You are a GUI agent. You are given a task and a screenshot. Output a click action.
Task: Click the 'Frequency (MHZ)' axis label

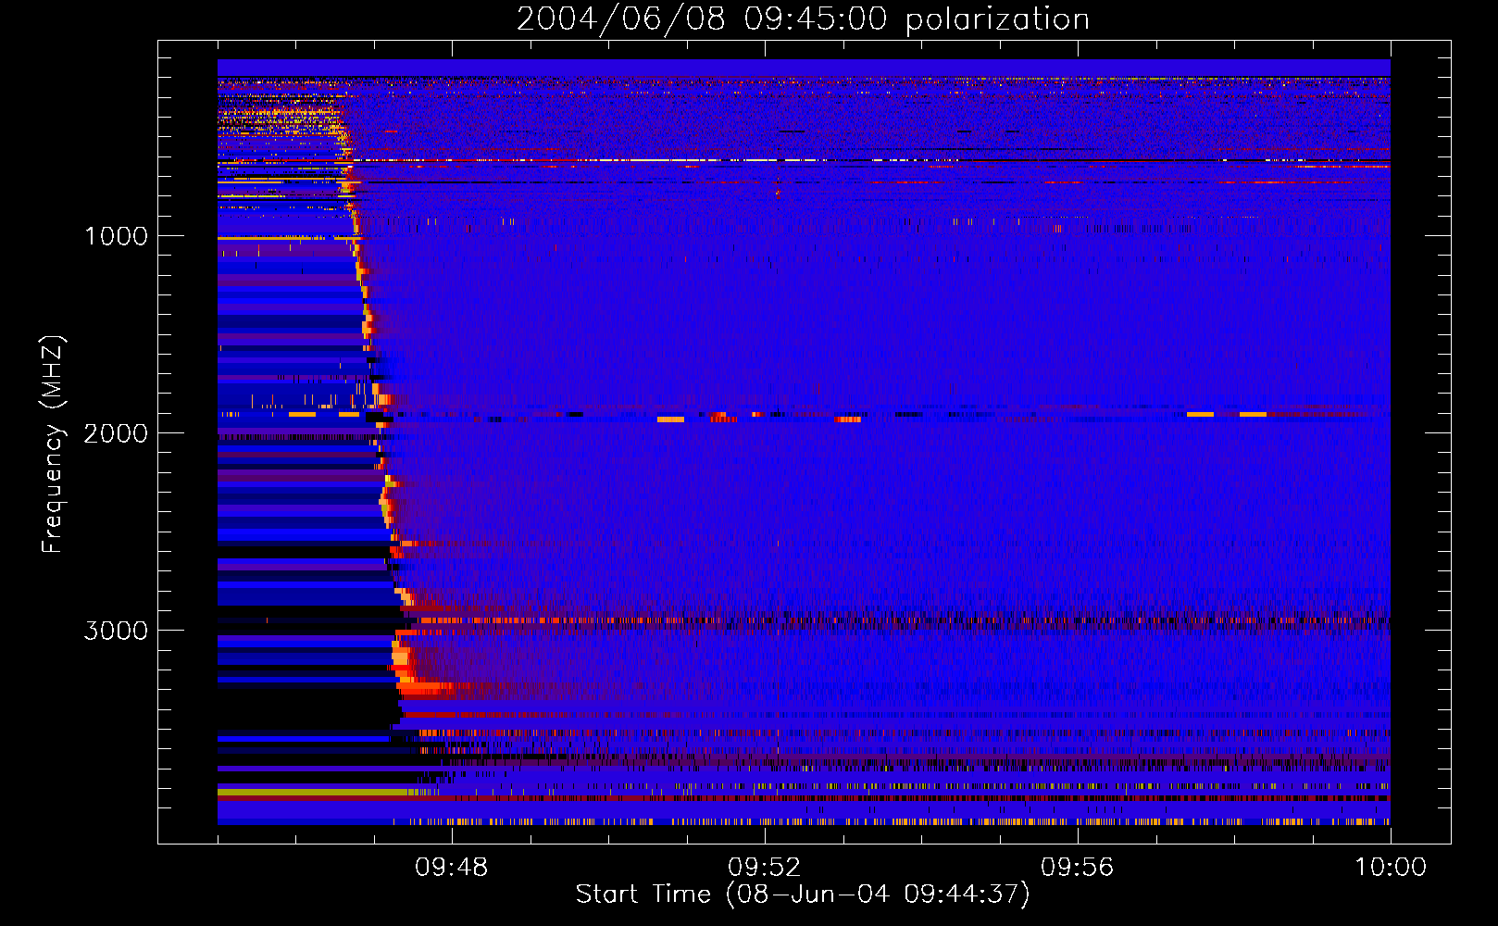[53, 444]
